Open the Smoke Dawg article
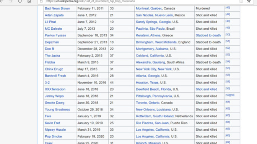257x144 pixels. coord(55,103)
